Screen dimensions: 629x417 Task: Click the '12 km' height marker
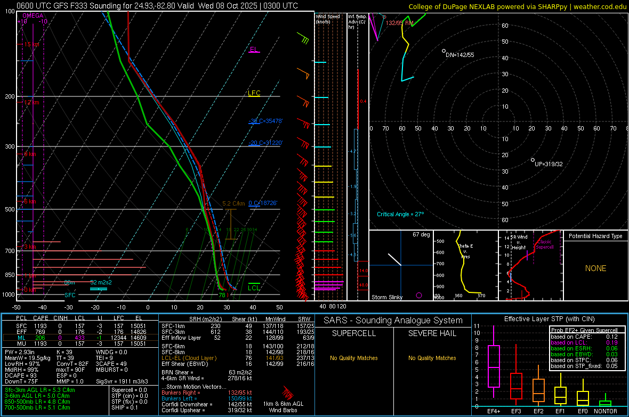pos(31,102)
